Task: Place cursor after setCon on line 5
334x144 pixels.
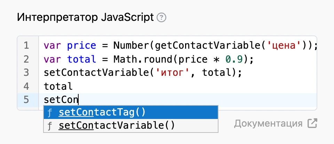Action: [78, 100]
